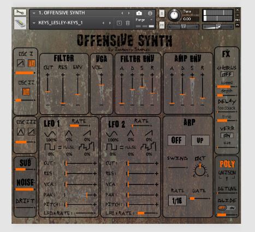255x232 pixels.
Task: Click LFO 1 random stepped wave shape
Action: tap(86, 146)
